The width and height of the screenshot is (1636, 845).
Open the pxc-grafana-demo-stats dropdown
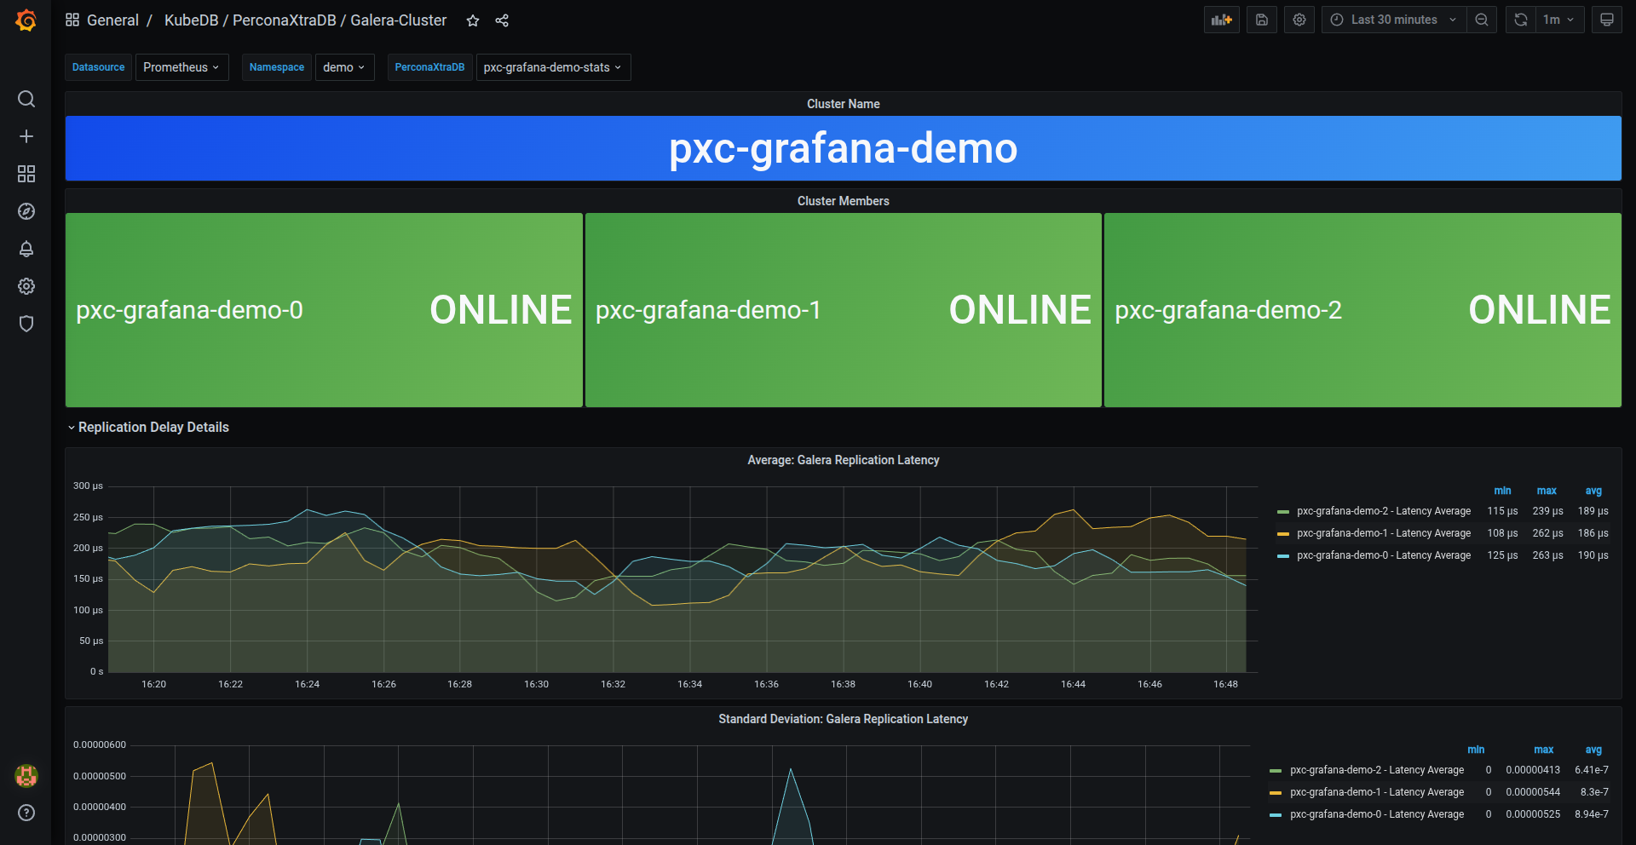[x=553, y=67]
